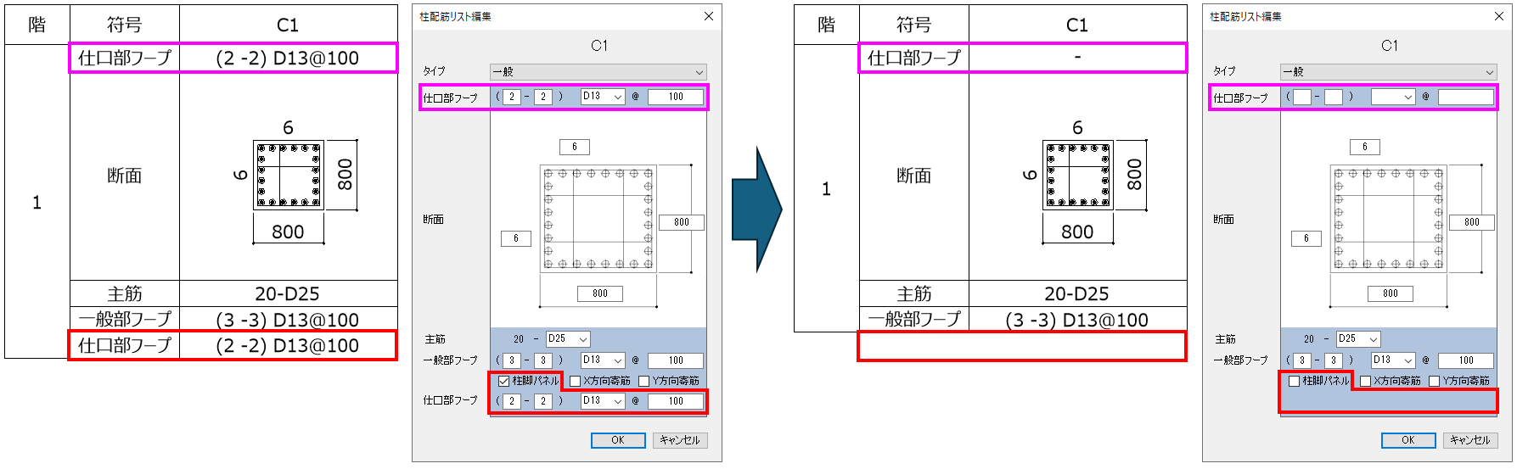This screenshot has height=469, width=1517.
Task: Click the '-' 仕口部フープ cell in right table
Action: point(1078,58)
